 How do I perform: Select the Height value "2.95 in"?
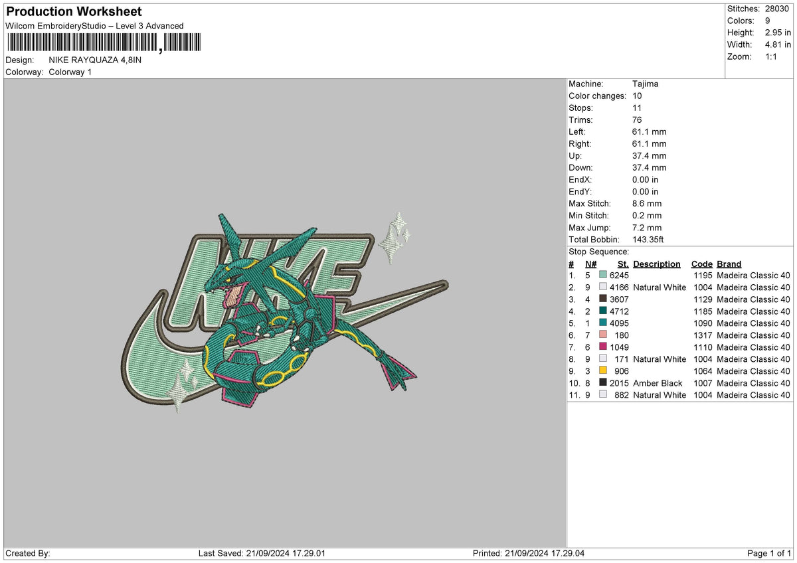tap(778, 33)
